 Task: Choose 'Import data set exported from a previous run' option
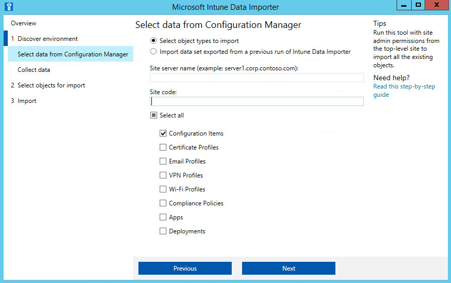[x=153, y=52]
